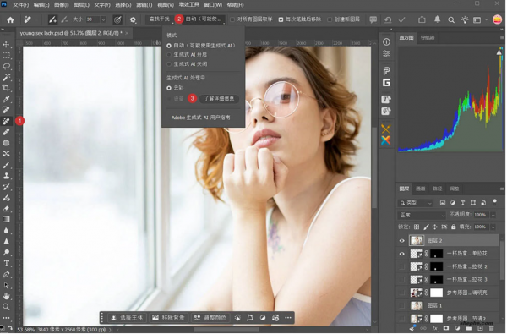Create new adjustment layer icon
The image size is (507, 334).
coord(457,328)
